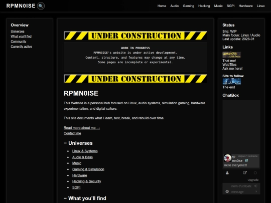Open the Gaming menu item
The image size is (271, 203).
coord(188,6)
